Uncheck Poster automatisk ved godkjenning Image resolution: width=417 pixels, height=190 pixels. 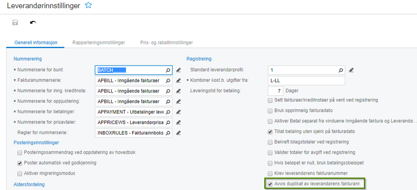click(20, 163)
